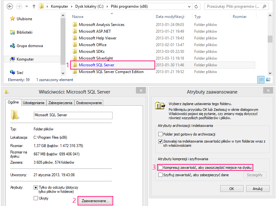
Task: Select Sieć in navigation pane
Action: point(20,73)
